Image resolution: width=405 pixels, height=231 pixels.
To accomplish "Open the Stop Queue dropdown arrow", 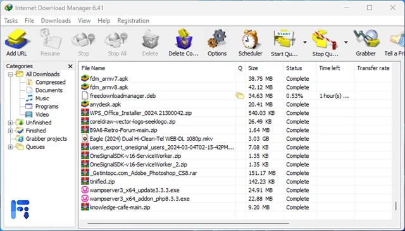I will (346, 42).
